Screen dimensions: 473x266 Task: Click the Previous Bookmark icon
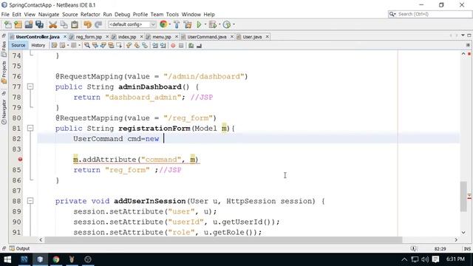(129, 46)
